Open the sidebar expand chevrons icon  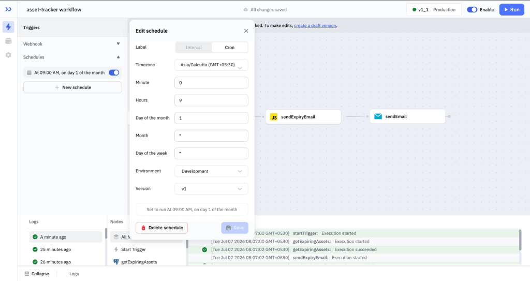tap(8, 9)
